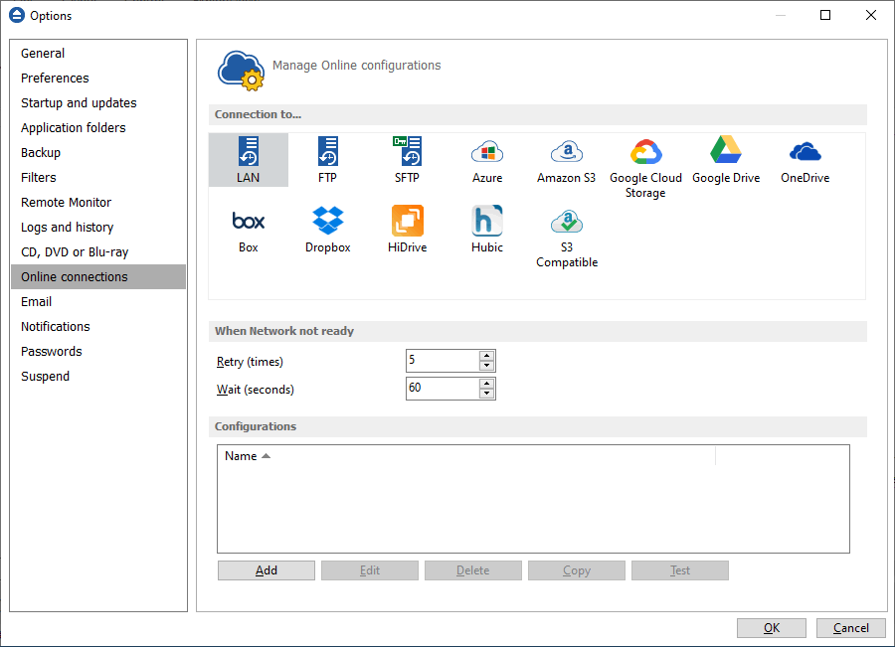Cancel the Options dialog

click(850, 628)
